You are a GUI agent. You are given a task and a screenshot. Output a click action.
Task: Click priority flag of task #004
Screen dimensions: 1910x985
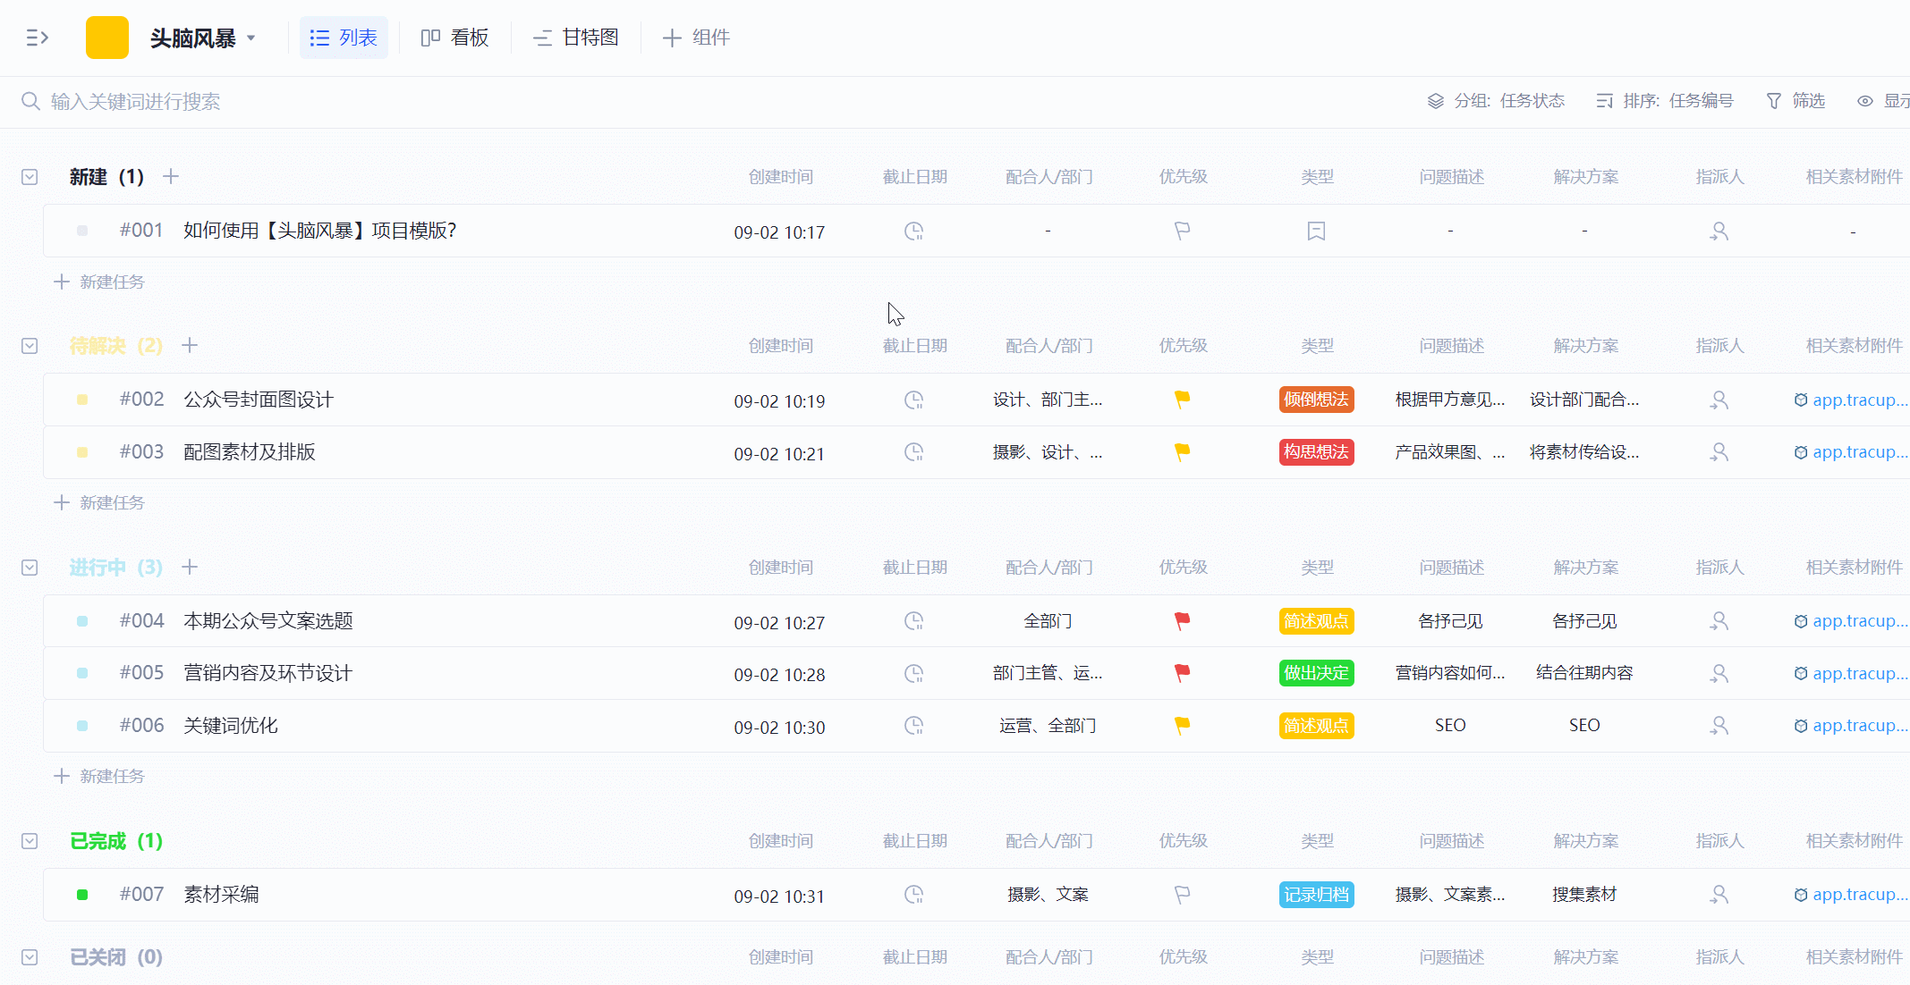pyautogui.click(x=1182, y=621)
